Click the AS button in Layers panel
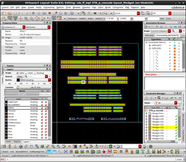Screen dimensions: 186x162 [33, 84]
